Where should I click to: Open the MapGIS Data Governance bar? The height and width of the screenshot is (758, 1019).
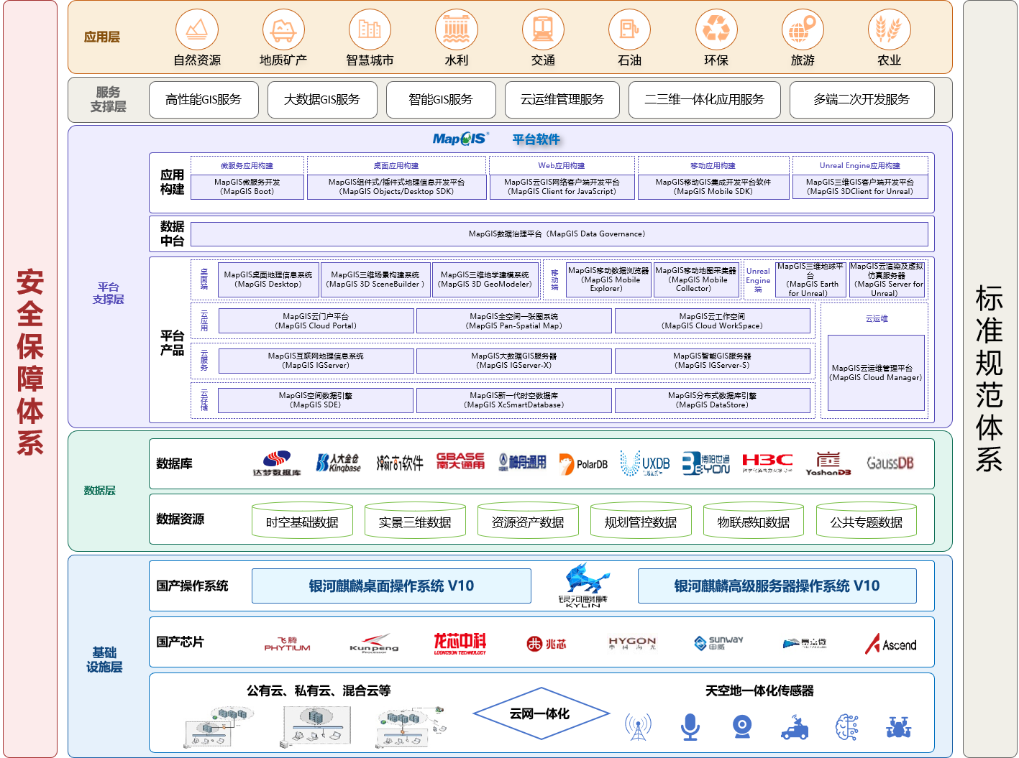click(559, 234)
